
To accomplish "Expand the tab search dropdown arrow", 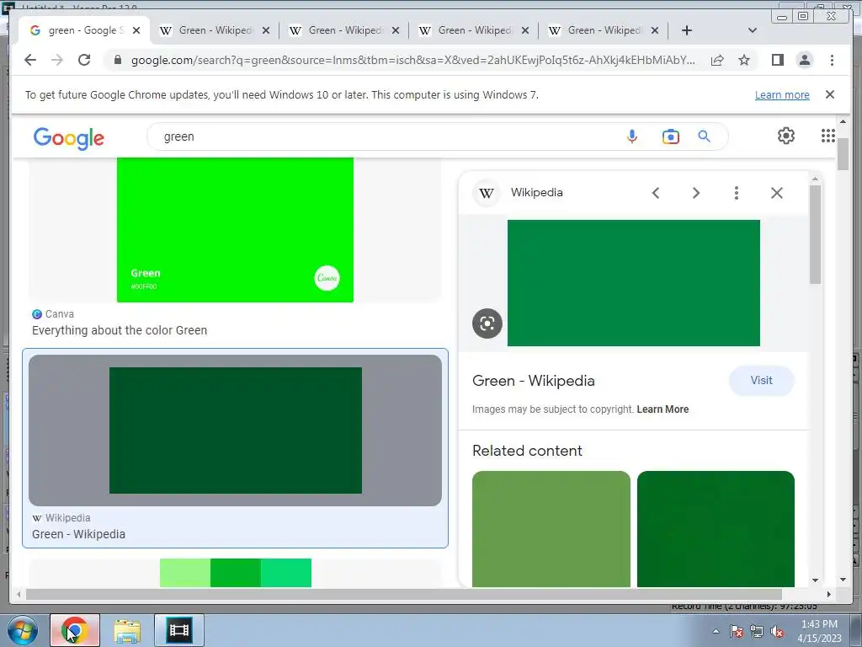I will (x=753, y=30).
